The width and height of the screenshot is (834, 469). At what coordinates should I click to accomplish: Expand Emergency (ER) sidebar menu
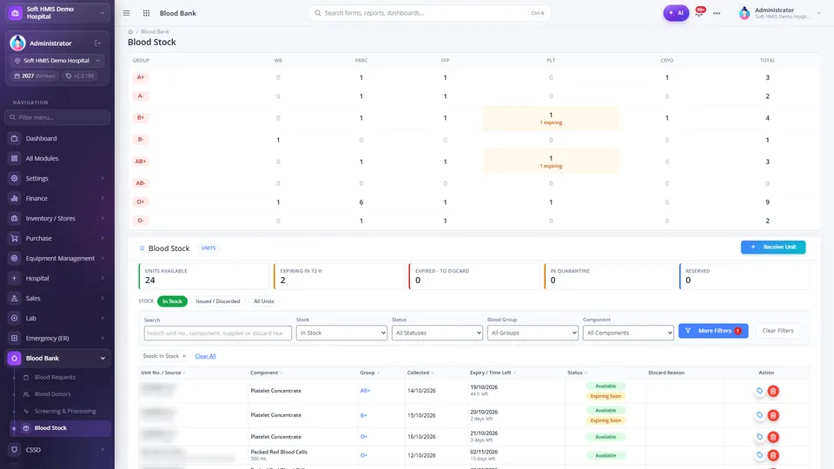tap(57, 338)
